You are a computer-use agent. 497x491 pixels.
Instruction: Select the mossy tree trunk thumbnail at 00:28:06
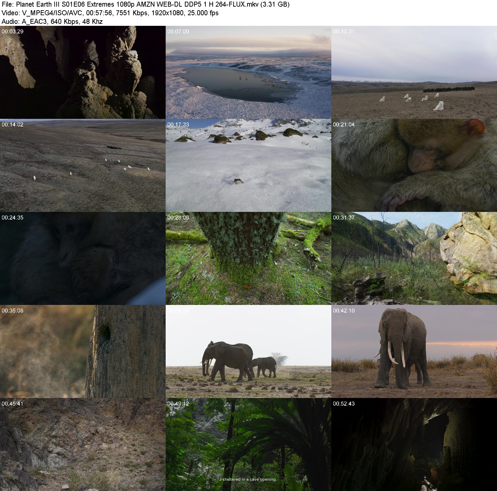click(x=248, y=258)
